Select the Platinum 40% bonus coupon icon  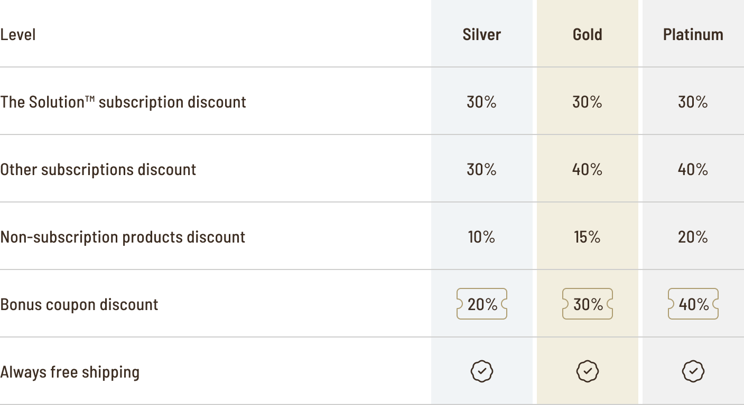click(x=693, y=304)
